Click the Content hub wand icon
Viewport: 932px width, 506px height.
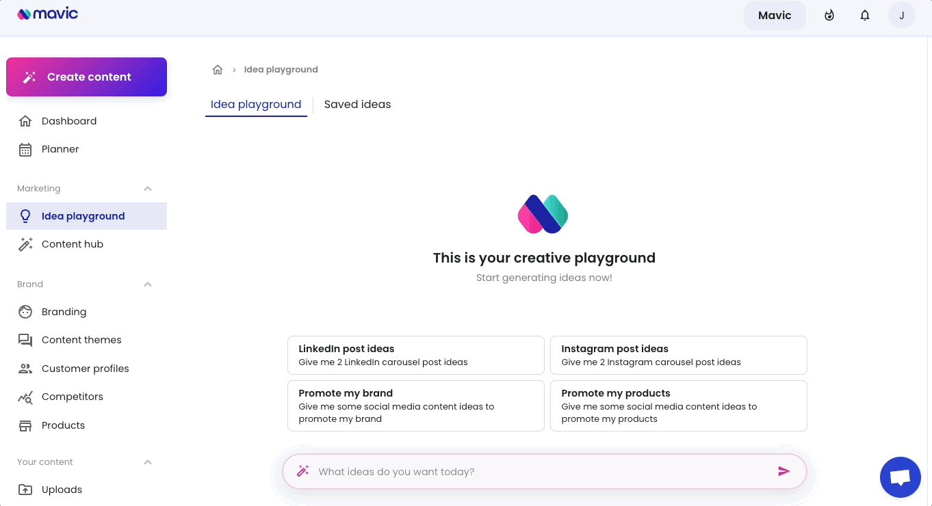(25, 244)
